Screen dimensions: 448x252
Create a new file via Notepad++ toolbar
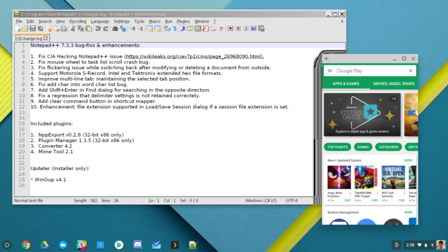click(x=18, y=28)
